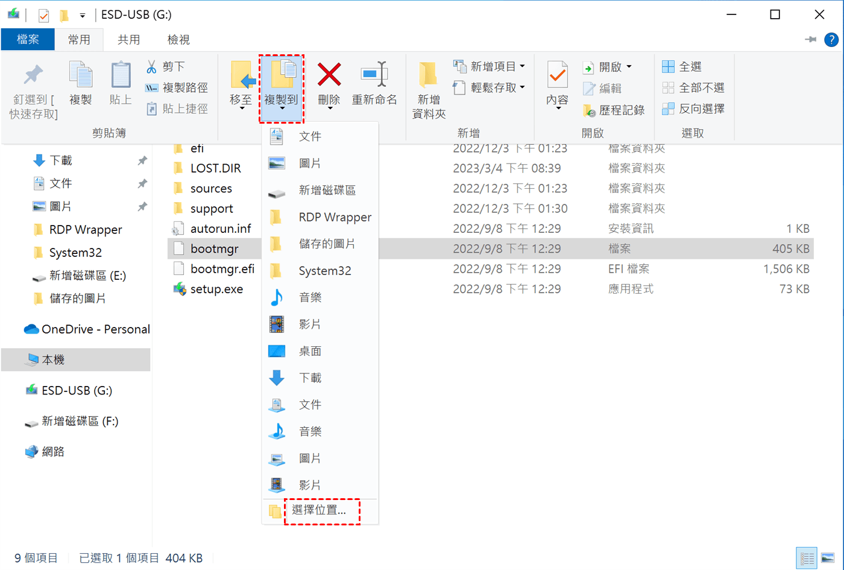Open help with the blue question mark
Screen dimensions: 844x570
[831, 40]
